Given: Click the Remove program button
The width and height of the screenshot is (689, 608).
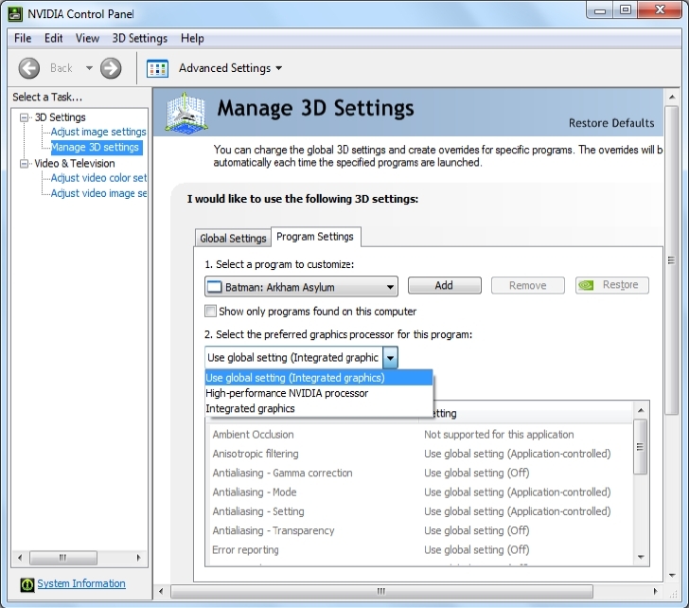Looking at the screenshot, I should pos(528,285).
